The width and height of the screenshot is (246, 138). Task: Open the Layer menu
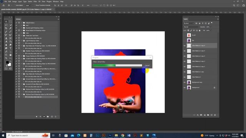click(20, 2)
